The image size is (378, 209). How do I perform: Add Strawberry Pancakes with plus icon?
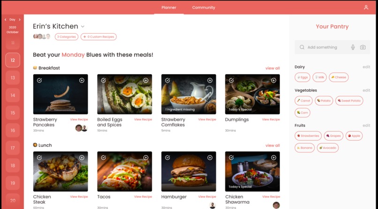[x=82, y=81]
